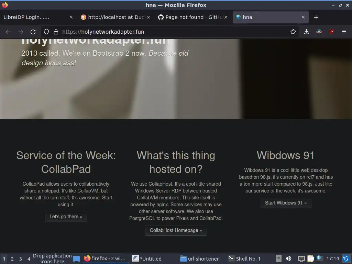
Task: Close the hna tab
Action: [303, 17]
